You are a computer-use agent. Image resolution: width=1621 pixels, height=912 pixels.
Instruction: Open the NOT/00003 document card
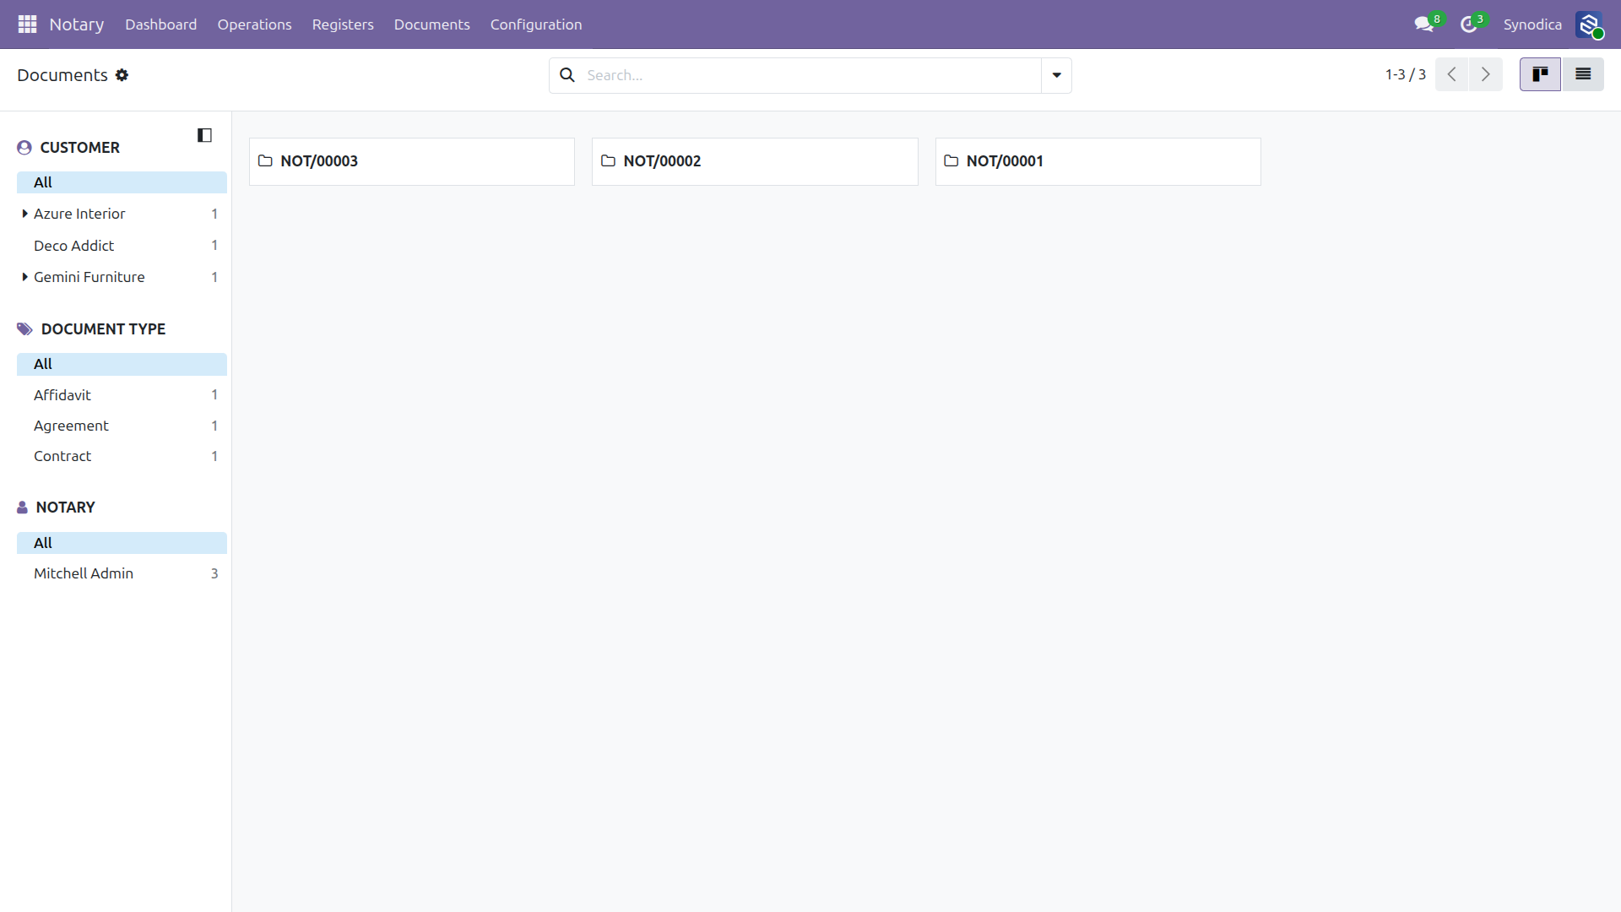[412, 161]
